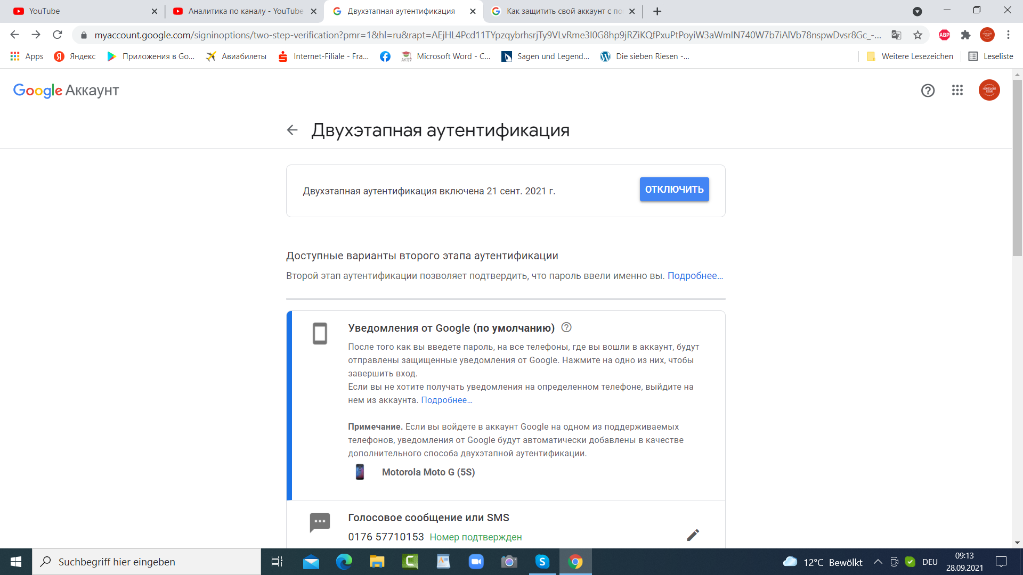Click Подробнее link in Google notifications section

click(x=448, y=399)
